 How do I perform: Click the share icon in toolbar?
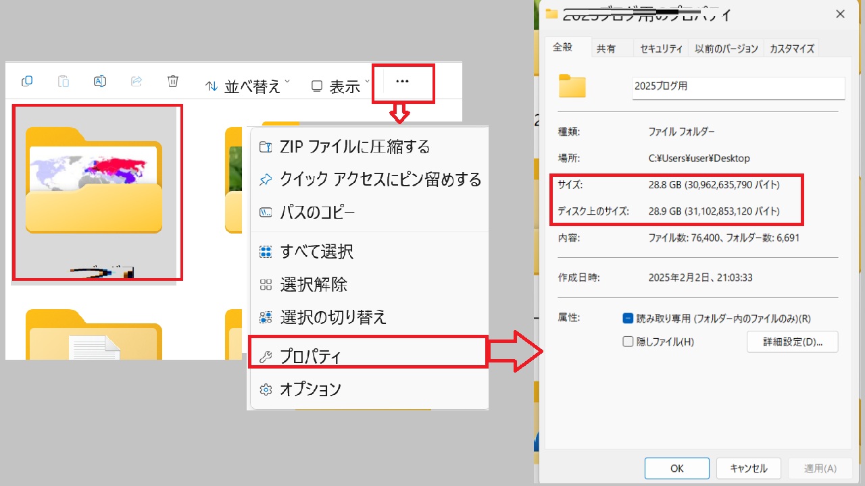point(137,82)
